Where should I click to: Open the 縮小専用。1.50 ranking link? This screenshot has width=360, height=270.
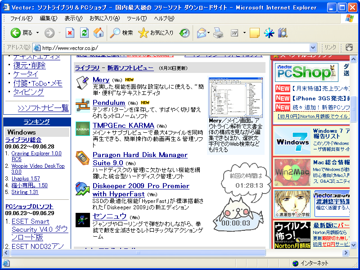30,185
